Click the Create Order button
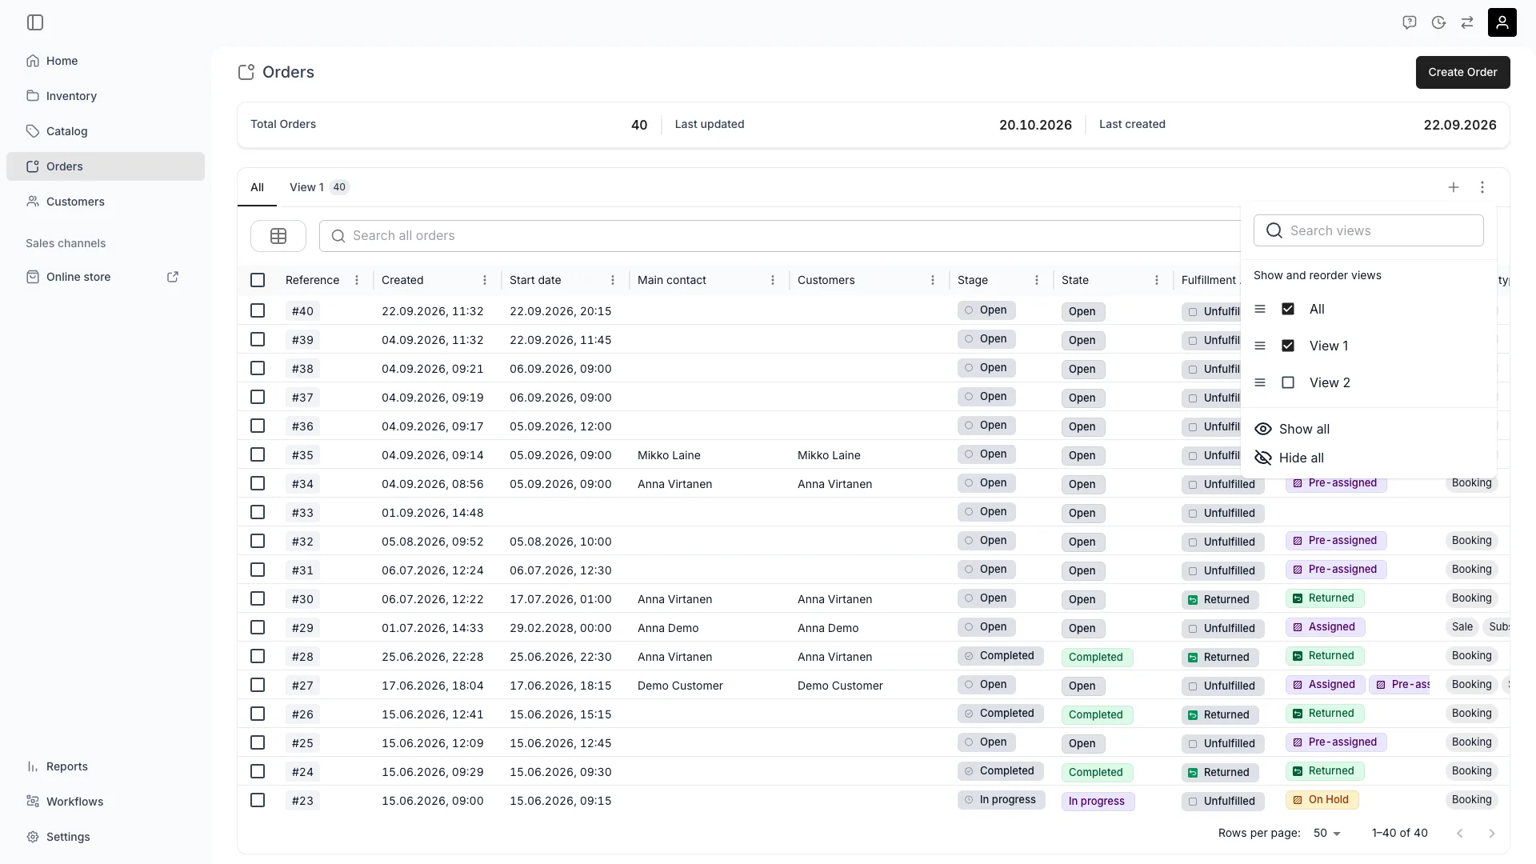The image size is (1536, 864). (x=1462, y=72)
